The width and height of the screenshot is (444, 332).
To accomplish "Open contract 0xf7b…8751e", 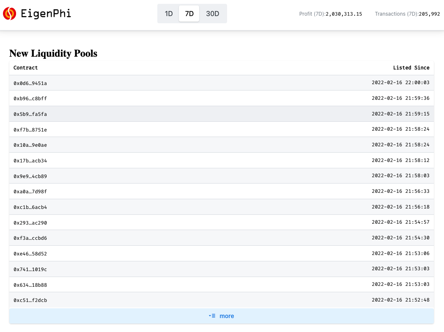I will (x=30, y=130).
